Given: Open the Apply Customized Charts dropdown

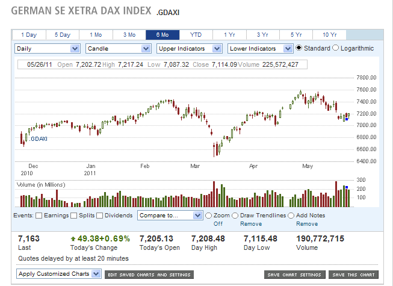Looking at the screenshot, I should coord(58,274).
